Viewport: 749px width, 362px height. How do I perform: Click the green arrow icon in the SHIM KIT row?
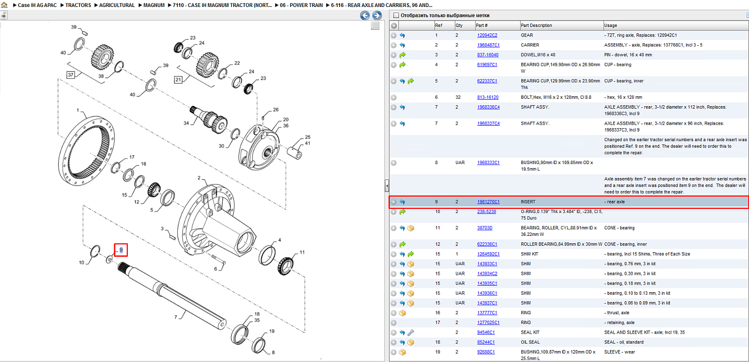point(411,254)
